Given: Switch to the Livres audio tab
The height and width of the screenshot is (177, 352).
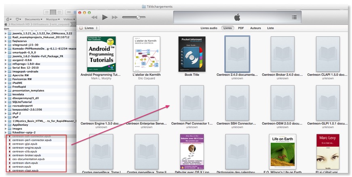Looking at the screenshot, I should coord(209,28).
